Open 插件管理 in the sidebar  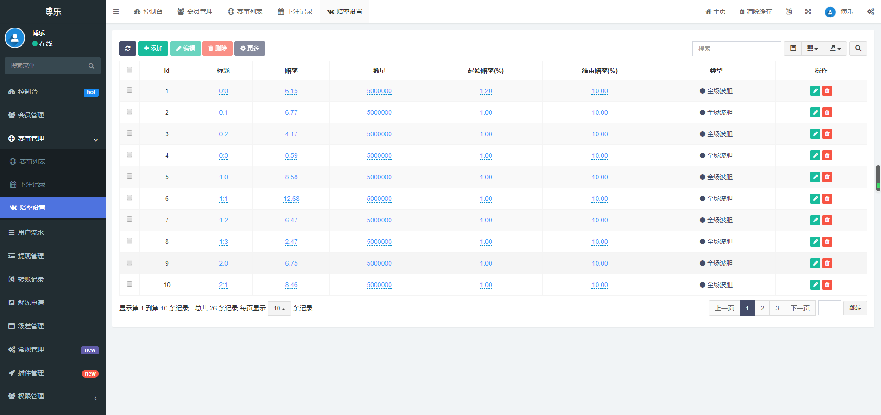coord(53,373)
